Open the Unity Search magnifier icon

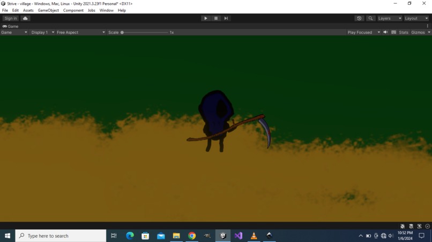tap(370, 18)
